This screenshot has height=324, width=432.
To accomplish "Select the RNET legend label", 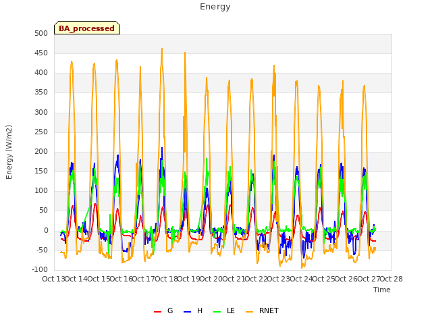I will click(269, 310).
